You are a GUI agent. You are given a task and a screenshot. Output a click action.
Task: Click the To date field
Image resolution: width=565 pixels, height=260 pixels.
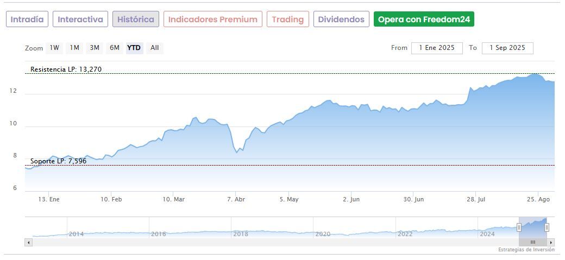[x=507, y=48]
